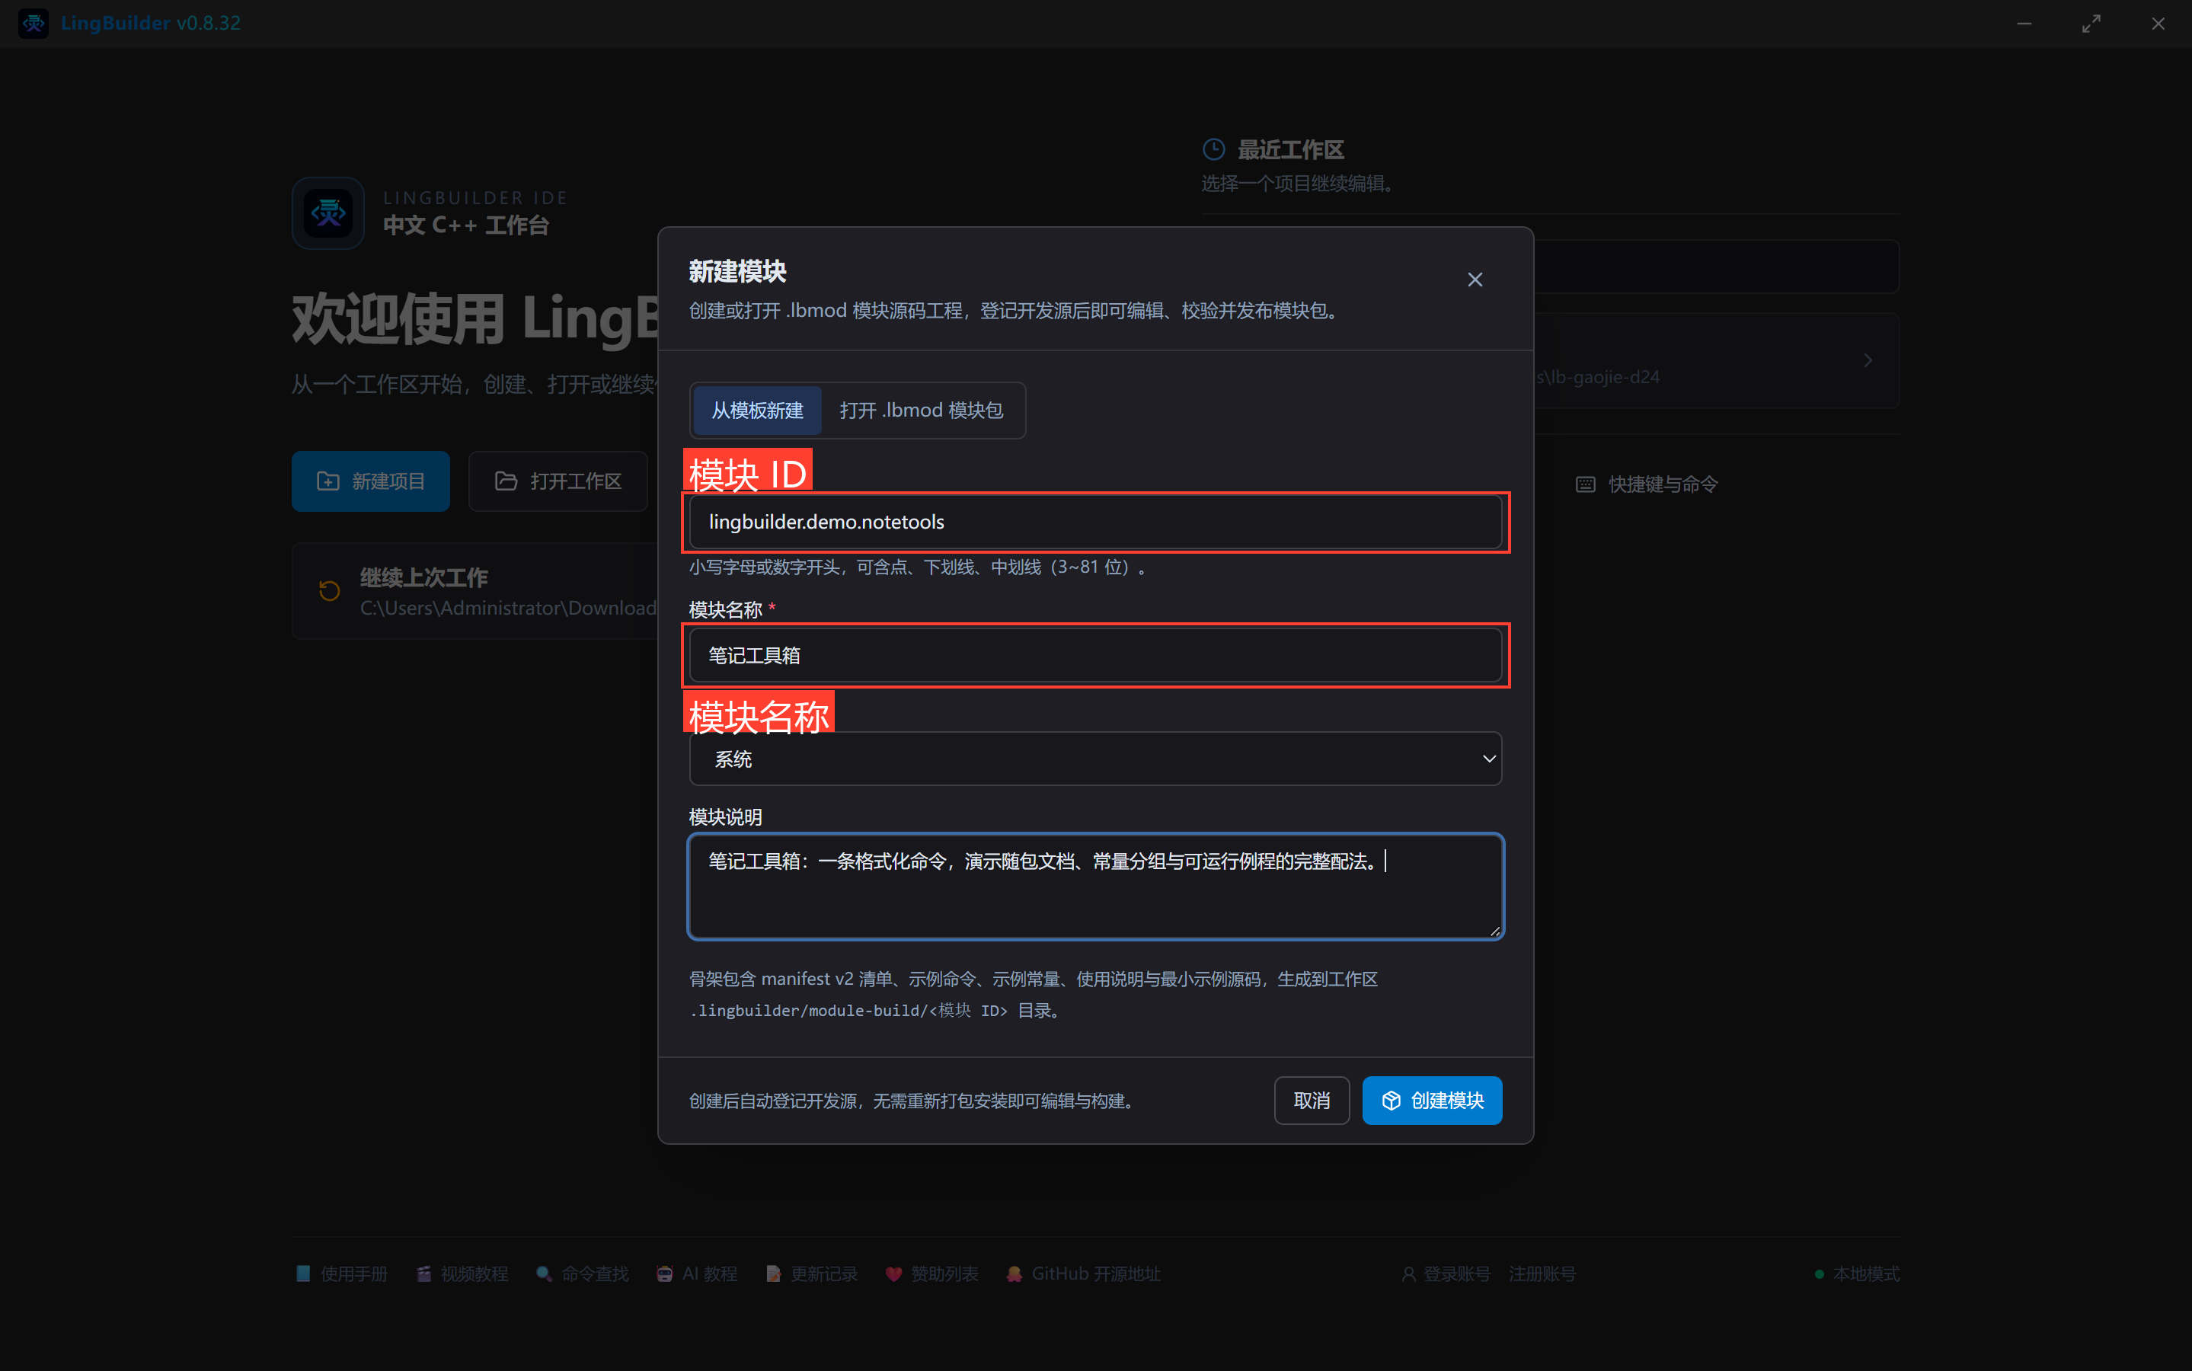Click the 创建模块 button
2192x1371 pixels.
(x=1433, y=1101)
